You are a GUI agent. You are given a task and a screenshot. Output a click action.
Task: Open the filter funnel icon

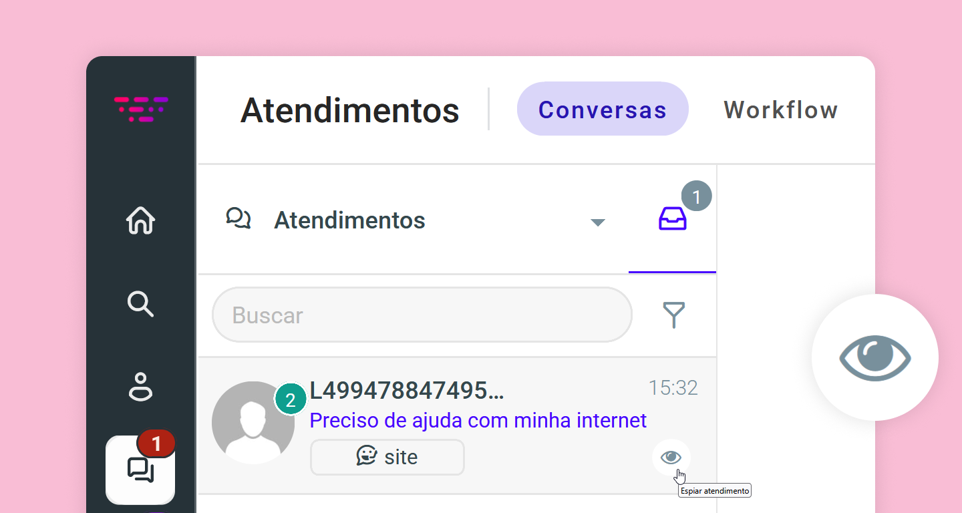tap(674, 315)
